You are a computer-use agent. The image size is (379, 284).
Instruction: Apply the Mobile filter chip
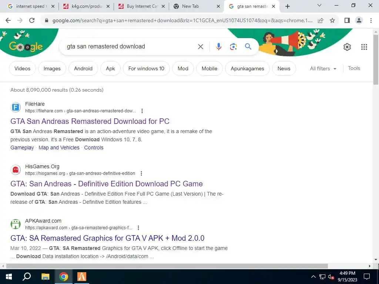(209, 68)
